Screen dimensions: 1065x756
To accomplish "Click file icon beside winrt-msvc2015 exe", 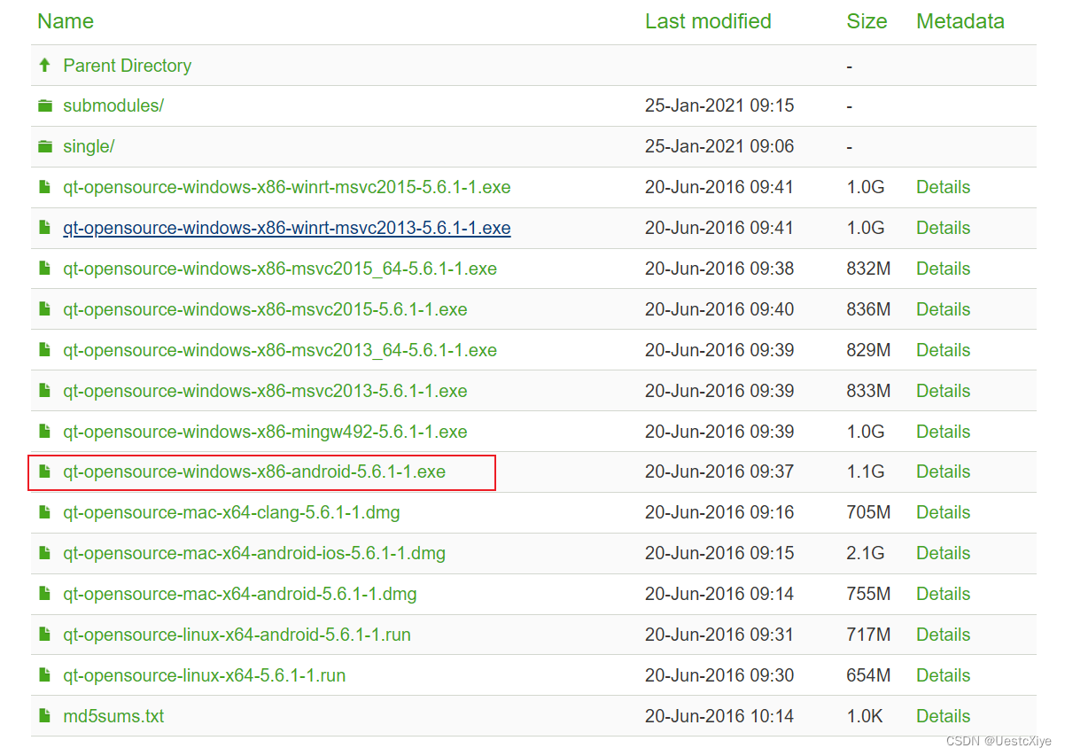I will coord(44,187).
